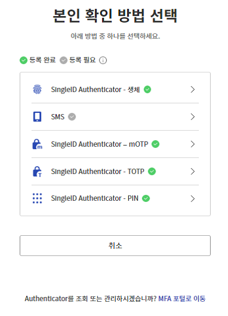
Task: Open TOTP row right chevron
Action: click(x=193, y=172)
